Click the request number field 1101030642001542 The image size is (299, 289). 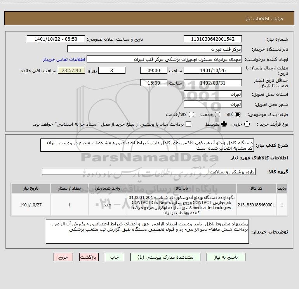[213, 39]
